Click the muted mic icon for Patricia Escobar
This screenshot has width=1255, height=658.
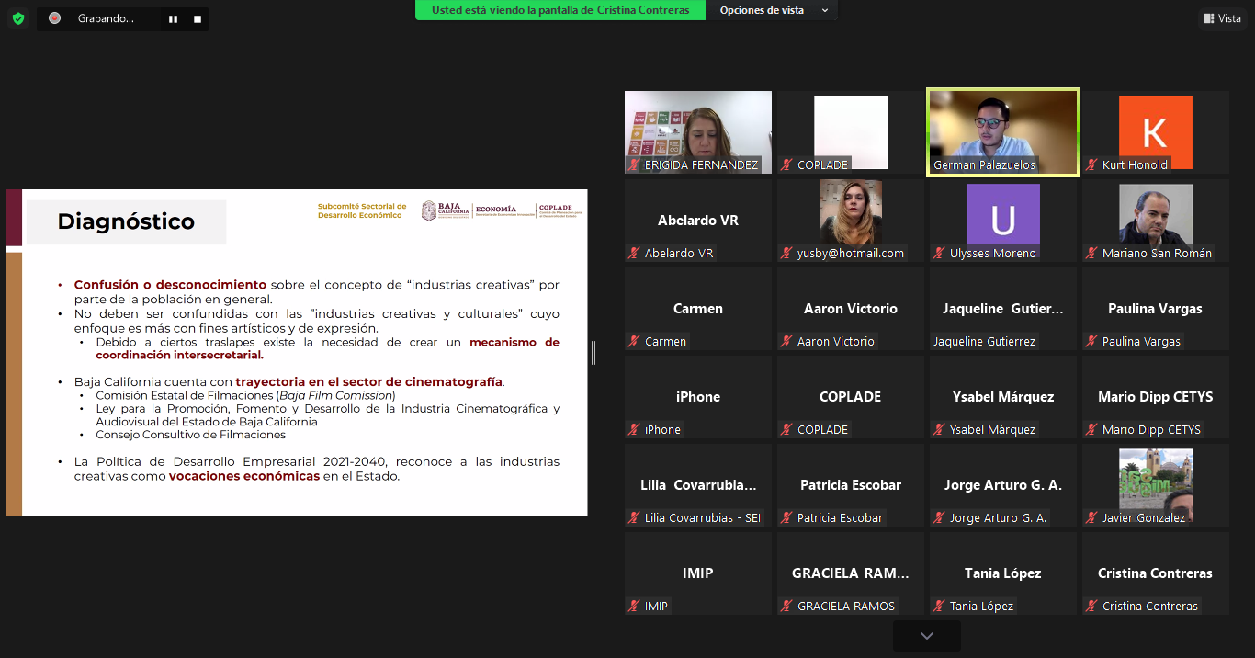coord(786,518)
